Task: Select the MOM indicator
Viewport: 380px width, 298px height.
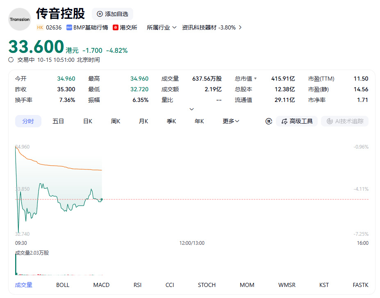Action: coord(247,285)
